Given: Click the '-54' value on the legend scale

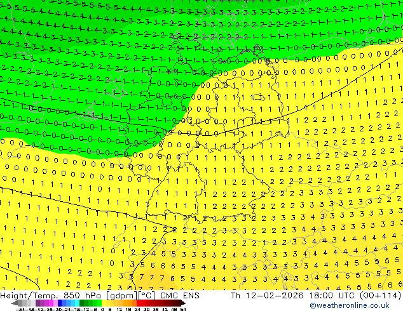Looking at the screenshot, I should point(21,309).
